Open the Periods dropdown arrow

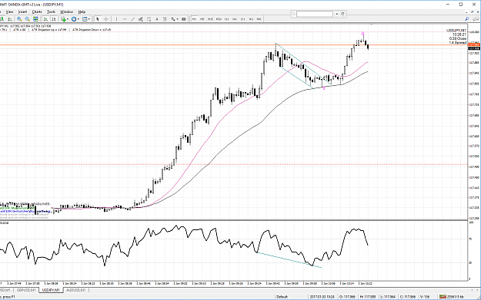click(x=78, y=19)
